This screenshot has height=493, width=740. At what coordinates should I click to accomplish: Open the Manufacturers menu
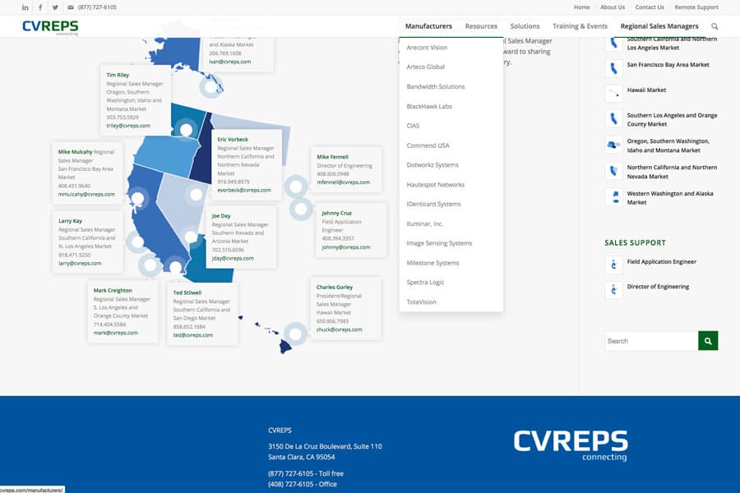click(x=428, y=26)
